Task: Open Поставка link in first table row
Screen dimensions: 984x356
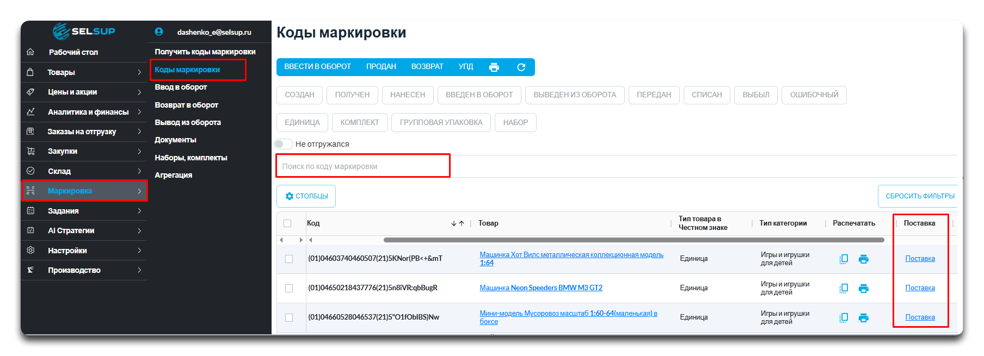Action: [920, 259]
